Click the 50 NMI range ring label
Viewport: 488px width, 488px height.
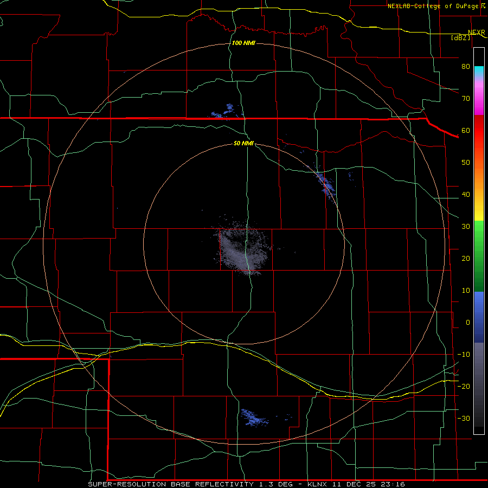(243, 143)
